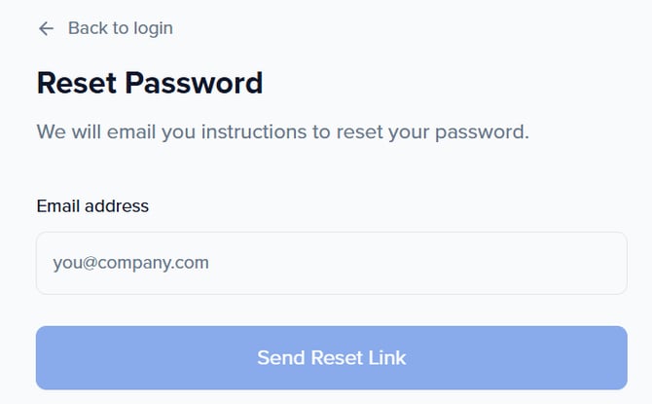Click the back arrow icon
The width and height of the screenshot is (652, 404).
pos(46,28)
